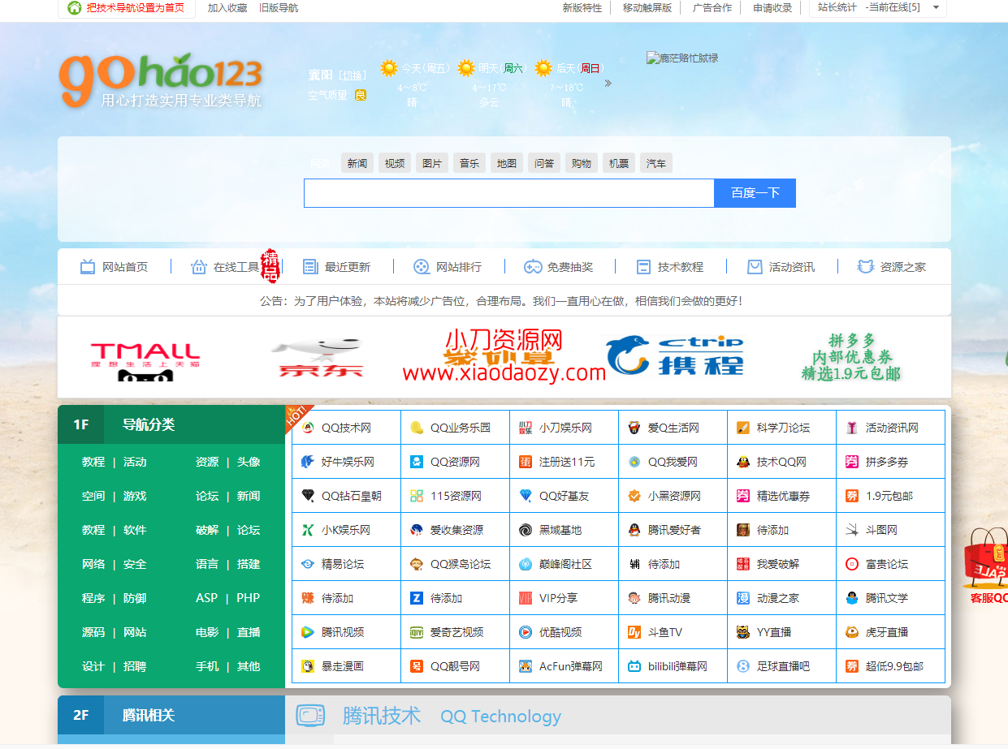The width and height of the screenshot is (1008, 749).
Task: Click the 优酷视频 site icon
Action: (x=526, y=632)
